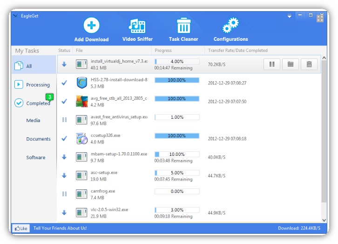Click the shrink-to-compact window icon
Viewport: 338px width, 244px height.
click(x=320, y=18)
